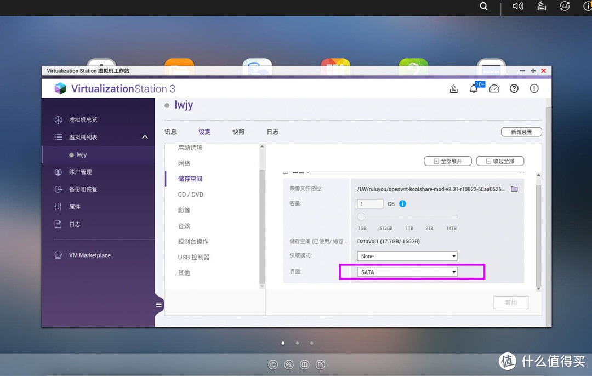Open the resource monitor gauge icon
This screenshot has width=592, height=376.
tap(494, 89)
